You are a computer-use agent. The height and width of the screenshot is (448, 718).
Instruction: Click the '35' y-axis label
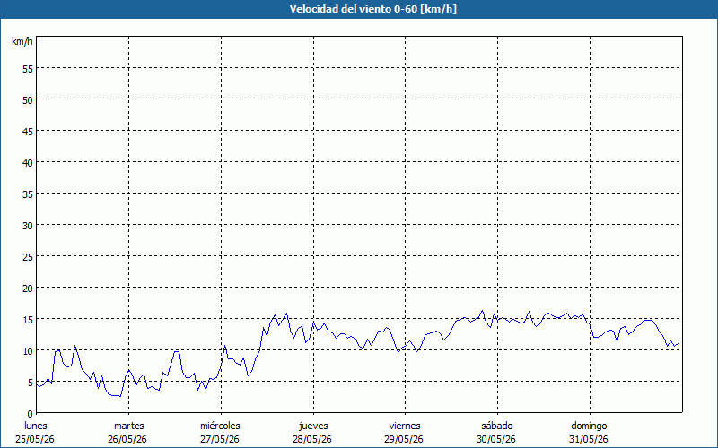pyautogui.click(x=28, y=194)
